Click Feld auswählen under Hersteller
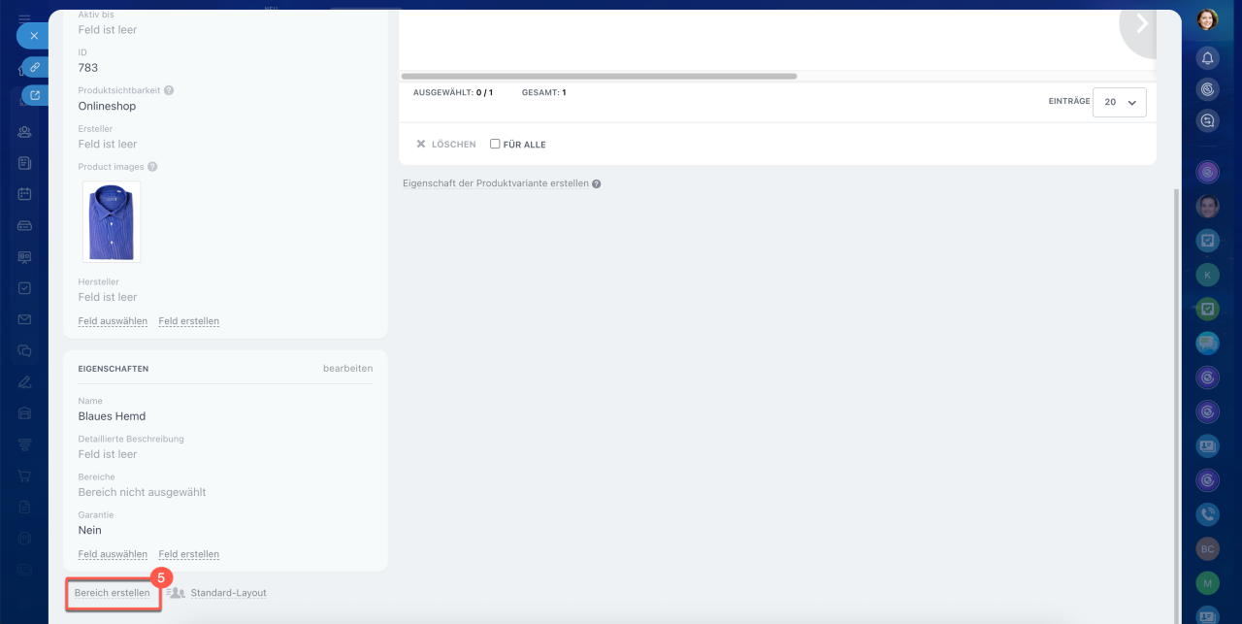 tap(113, 321)
